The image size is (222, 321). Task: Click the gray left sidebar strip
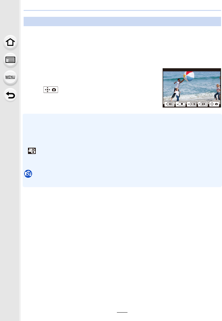point(10,160)
